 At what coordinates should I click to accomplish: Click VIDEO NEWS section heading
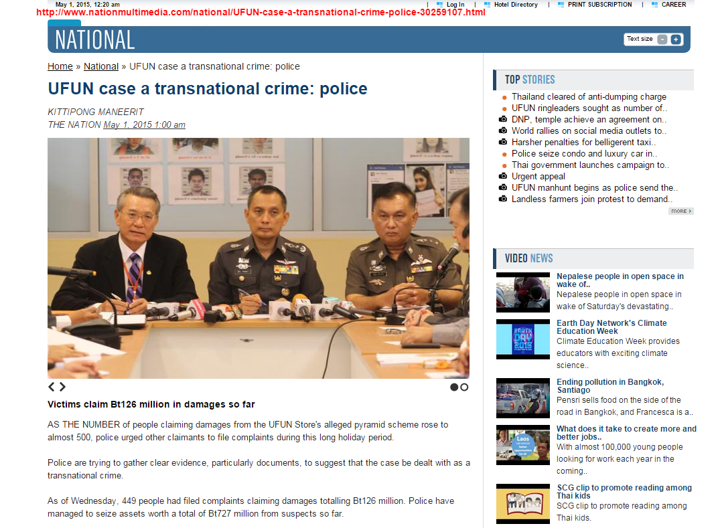[x=528, y=258]
